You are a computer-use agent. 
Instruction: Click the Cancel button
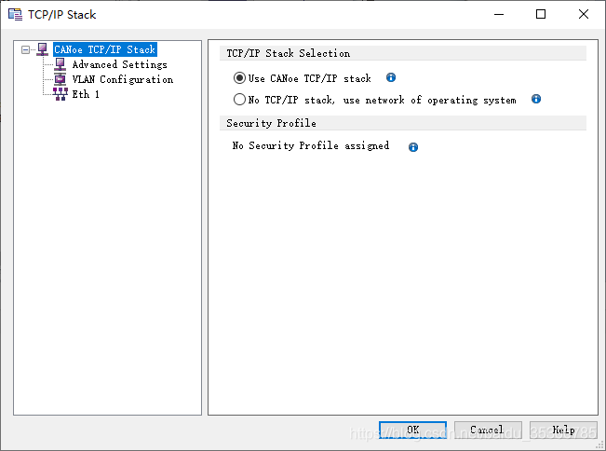pyautogui.click(x=488, y=430)
